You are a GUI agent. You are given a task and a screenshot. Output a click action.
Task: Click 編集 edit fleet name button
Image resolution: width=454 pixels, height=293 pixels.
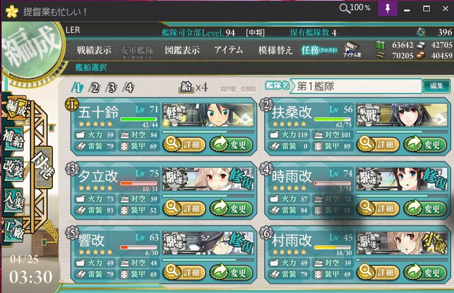436,86
